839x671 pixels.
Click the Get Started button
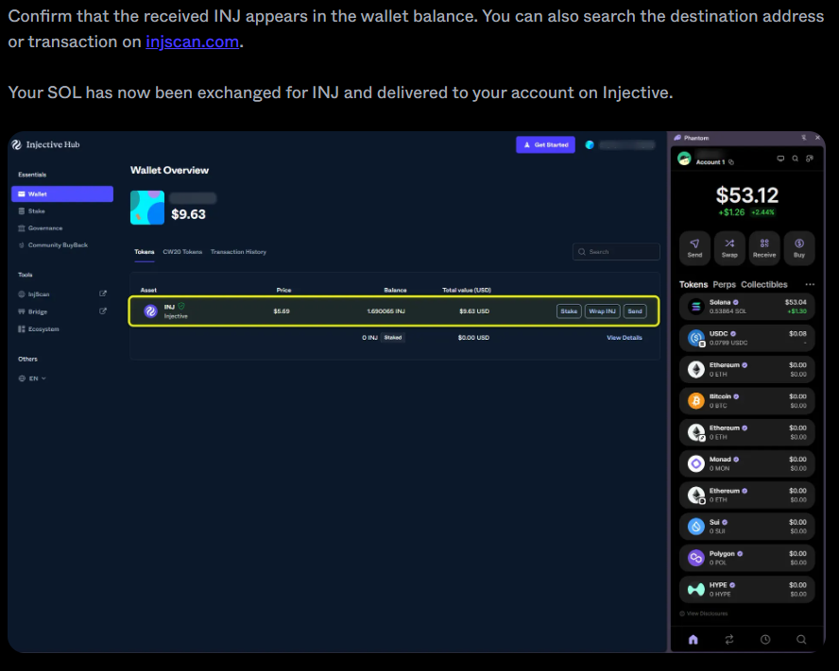click(545, 145)
